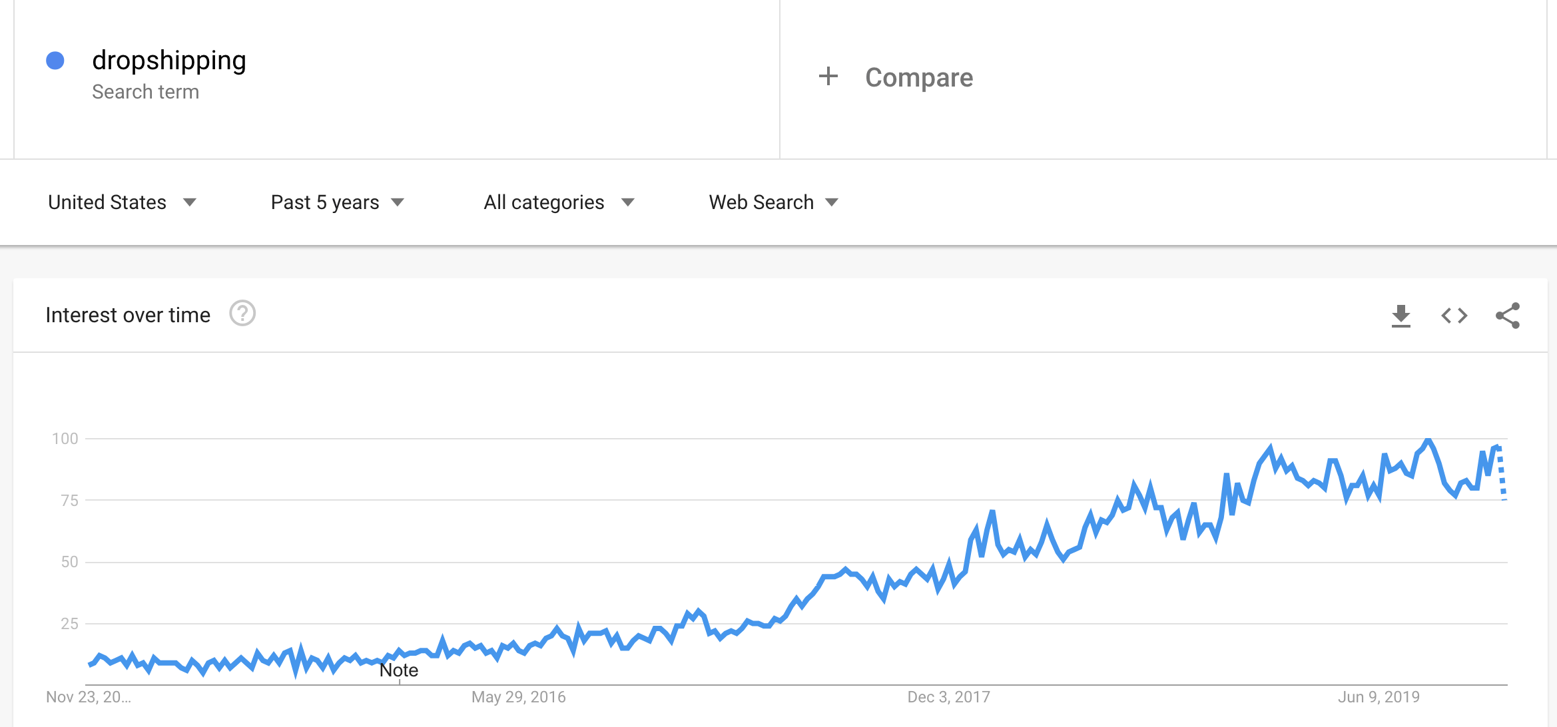Click the Interest over time heading
The width and height of the screenshot is (1557, 727).
(128, 315)
